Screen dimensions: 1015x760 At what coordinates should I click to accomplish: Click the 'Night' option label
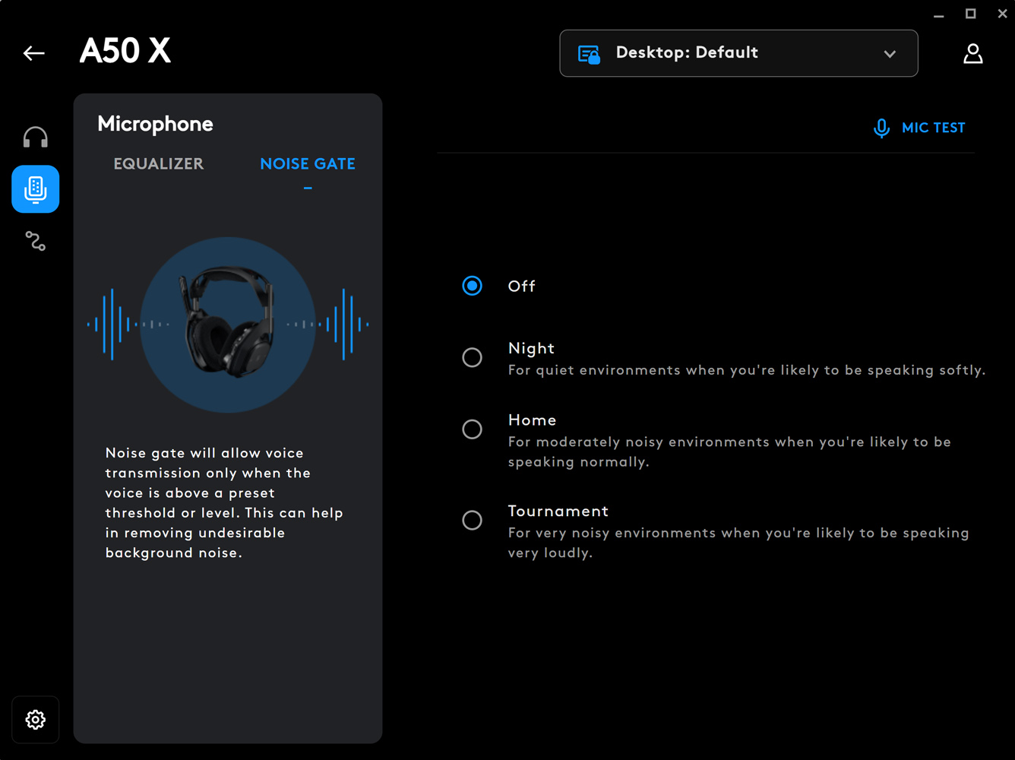(x=531, y=348)
